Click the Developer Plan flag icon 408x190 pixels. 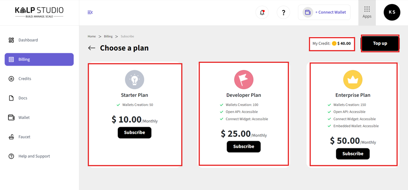coord(243,80)
